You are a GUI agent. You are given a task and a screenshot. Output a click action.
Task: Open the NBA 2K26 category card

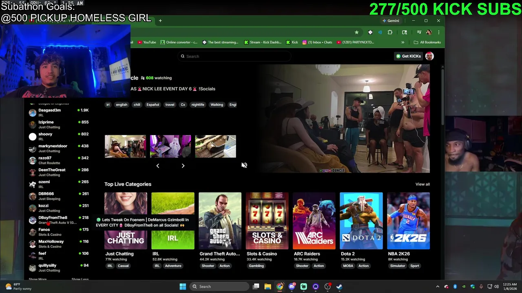tap(408, 221)
